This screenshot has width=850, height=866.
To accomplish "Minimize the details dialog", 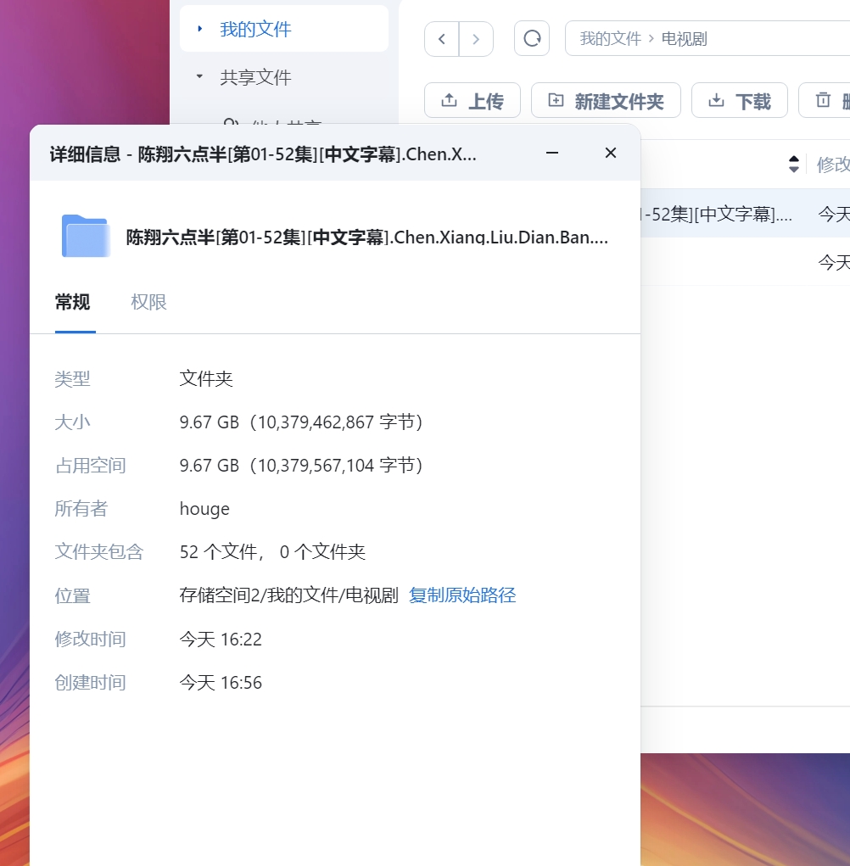I will point(552,153).
